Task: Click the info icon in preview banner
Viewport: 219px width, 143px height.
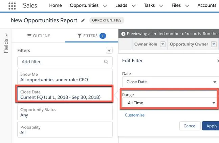Action: pyautogui.click(x=123, y=34)
